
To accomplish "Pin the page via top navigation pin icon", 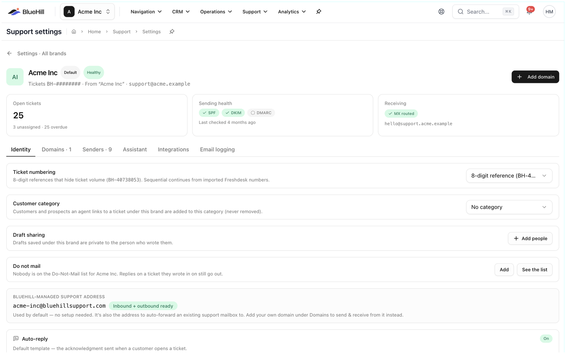I will [x=319, y=12].
